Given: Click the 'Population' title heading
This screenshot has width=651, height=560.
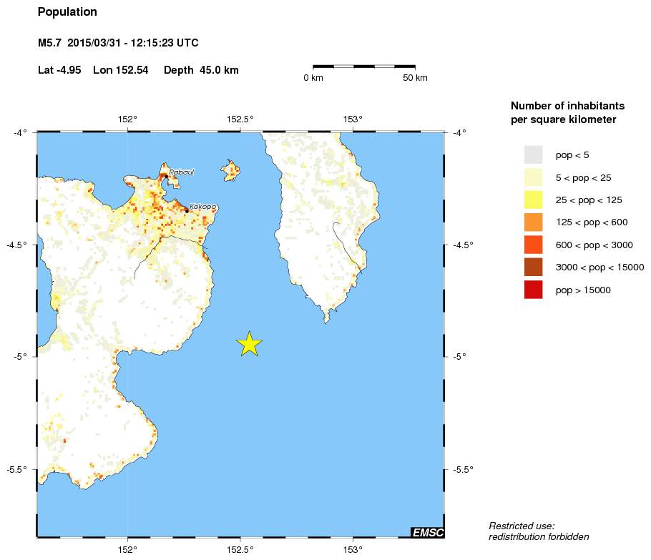Looking at the screenshot, I should (x=67, y=12).
